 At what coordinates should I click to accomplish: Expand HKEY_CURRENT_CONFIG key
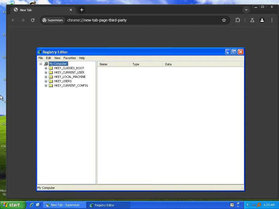[46, 85]
